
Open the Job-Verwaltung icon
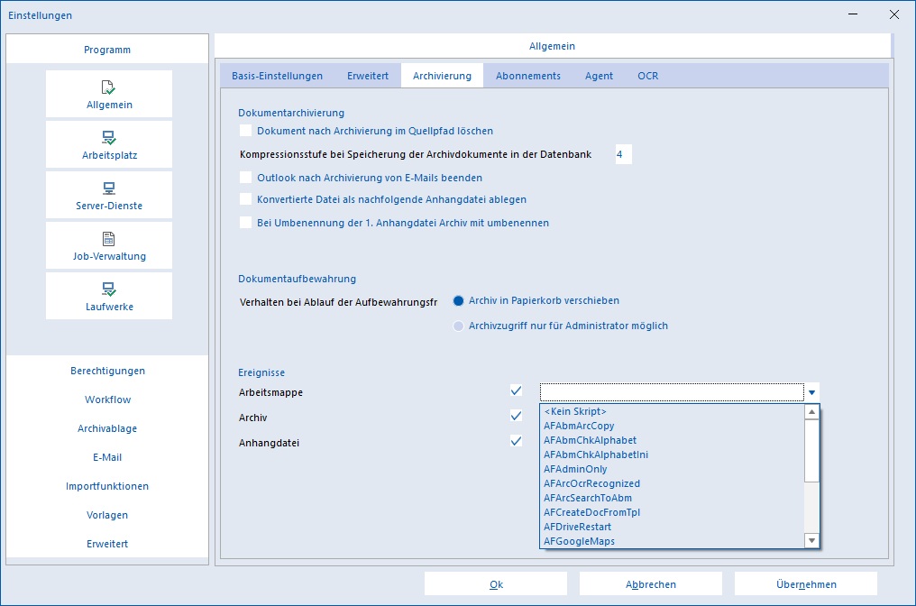[x=109, y=245]
